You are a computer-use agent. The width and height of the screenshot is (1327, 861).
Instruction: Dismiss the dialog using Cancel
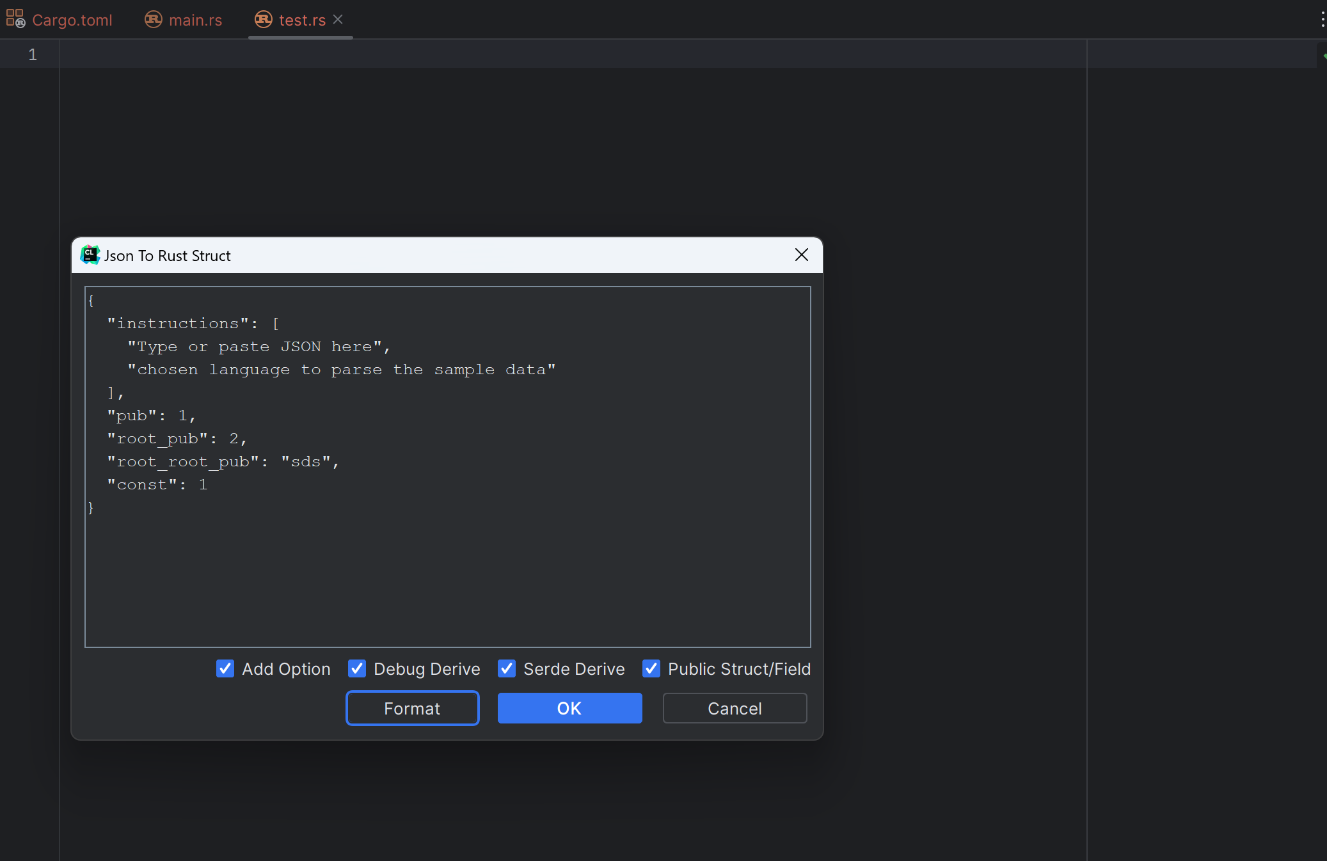(735, 708)
